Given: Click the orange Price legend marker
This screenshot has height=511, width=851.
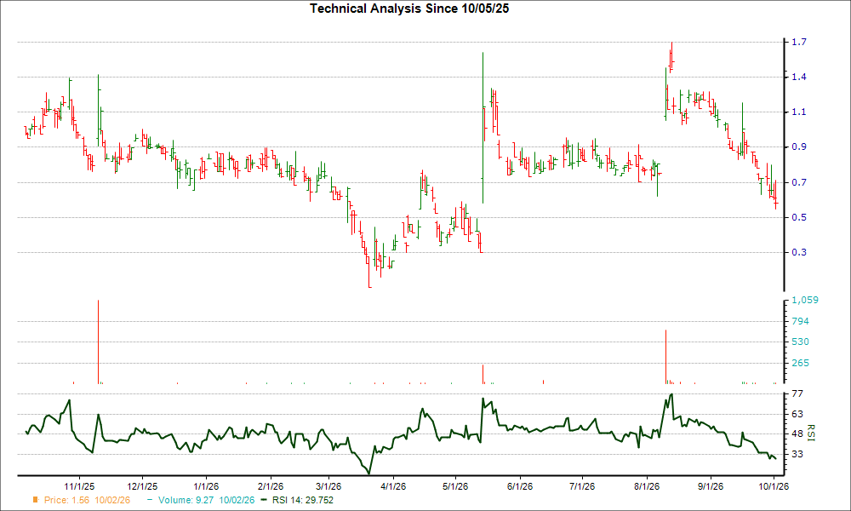Looking at the screenshot, I should coord(36,500).
